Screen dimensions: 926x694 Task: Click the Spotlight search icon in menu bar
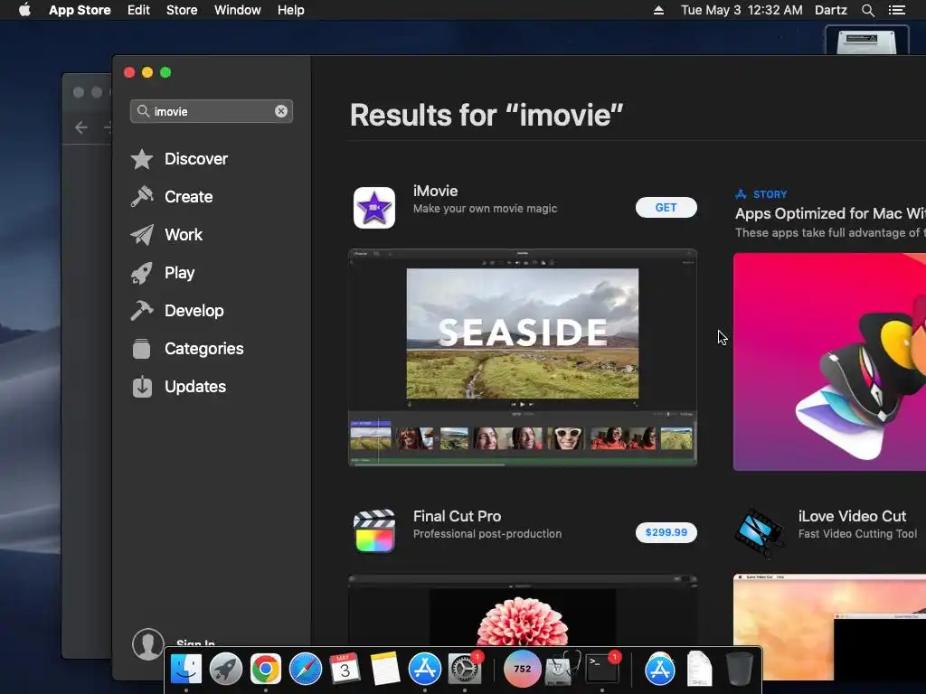pos(867,10)
